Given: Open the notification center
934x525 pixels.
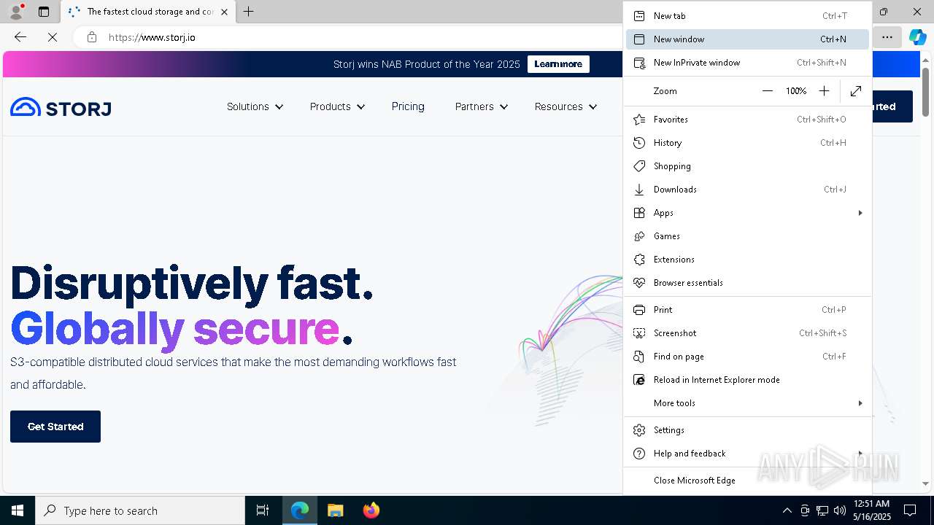Looking at the screenshot, I should [910, 510].
